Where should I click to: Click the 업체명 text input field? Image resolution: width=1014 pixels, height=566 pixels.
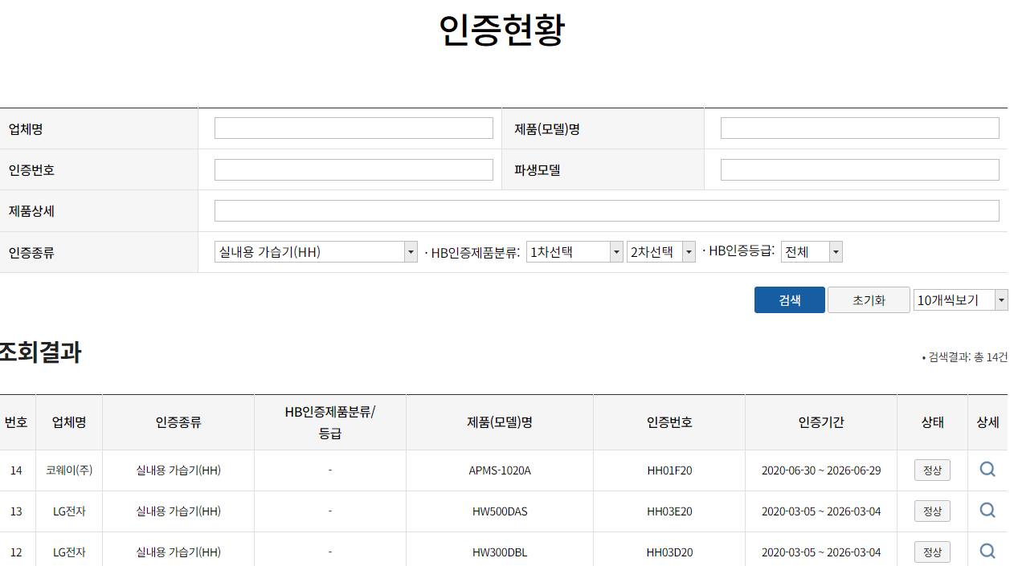click(354, 128)
